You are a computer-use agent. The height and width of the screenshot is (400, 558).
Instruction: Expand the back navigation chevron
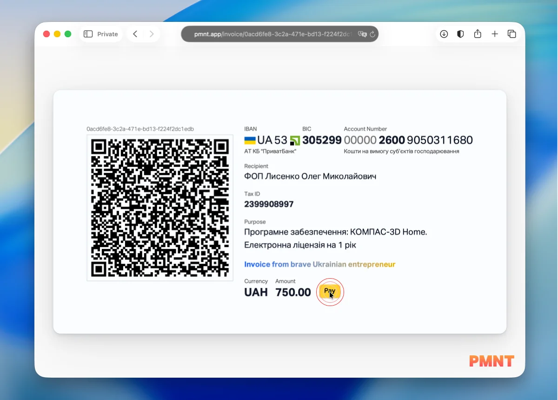[135, 33]
